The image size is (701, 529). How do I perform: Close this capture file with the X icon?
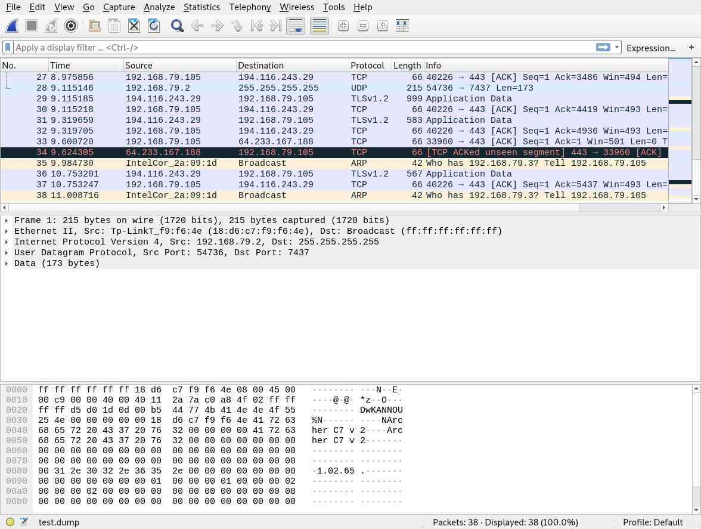point(134,26)
